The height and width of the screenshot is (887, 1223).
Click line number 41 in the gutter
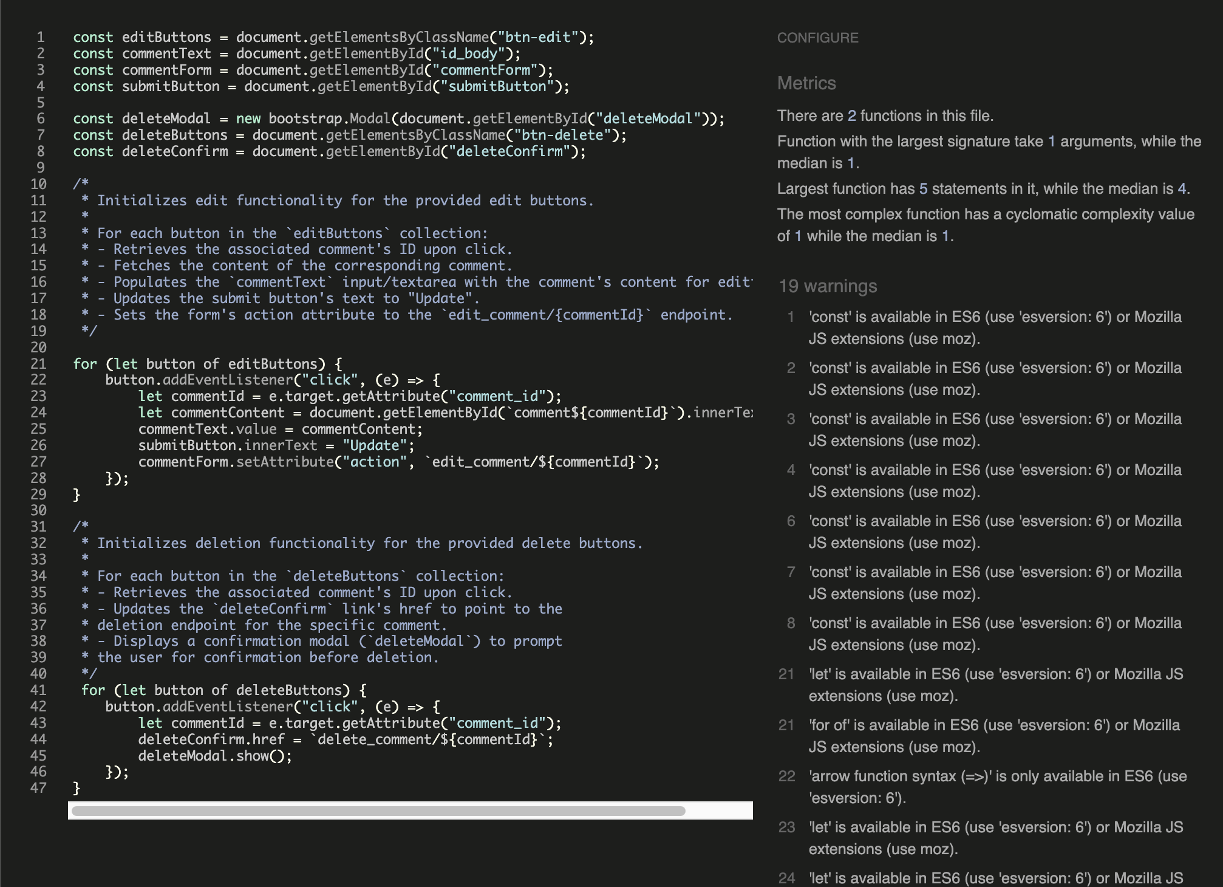38,690
